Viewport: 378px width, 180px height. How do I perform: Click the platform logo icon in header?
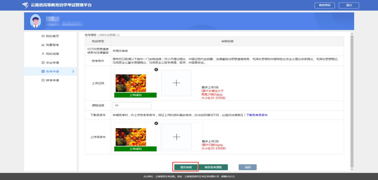(x=25, y=5)
